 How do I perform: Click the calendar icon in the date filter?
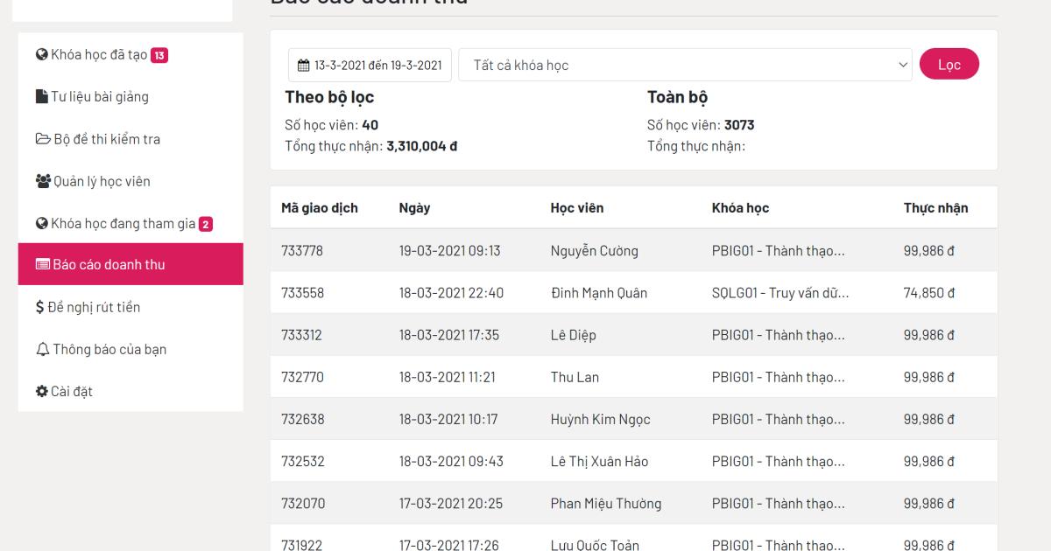tap(302, 64)
